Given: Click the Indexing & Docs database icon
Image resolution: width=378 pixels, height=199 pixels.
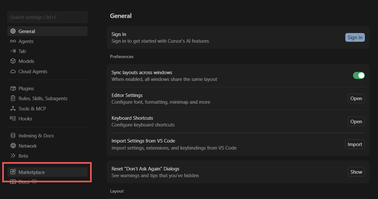Looking at the screenshot, I should tap(13, 136).
